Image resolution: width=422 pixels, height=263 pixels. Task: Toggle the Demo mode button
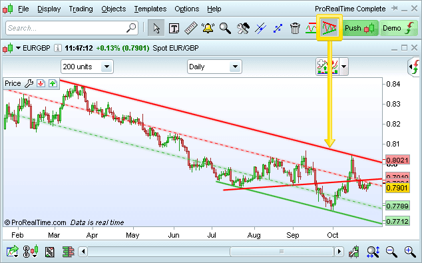[399, 28]
